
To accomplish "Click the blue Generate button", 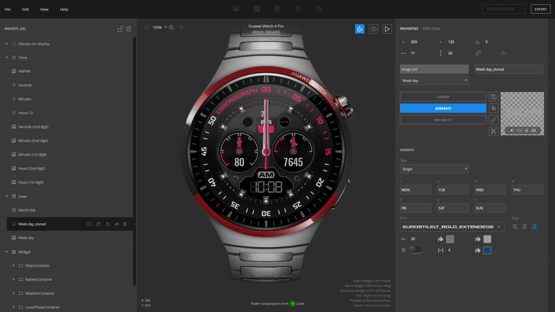I will tap(443, 108).
